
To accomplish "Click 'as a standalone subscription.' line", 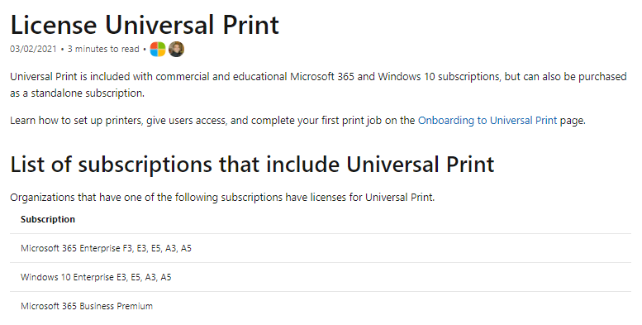I will point(77,93).
